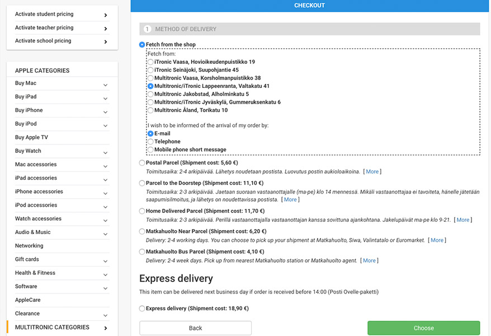Select Postal Parcel delivery option
The image size is (491, 336).
(x=142, y=163)
